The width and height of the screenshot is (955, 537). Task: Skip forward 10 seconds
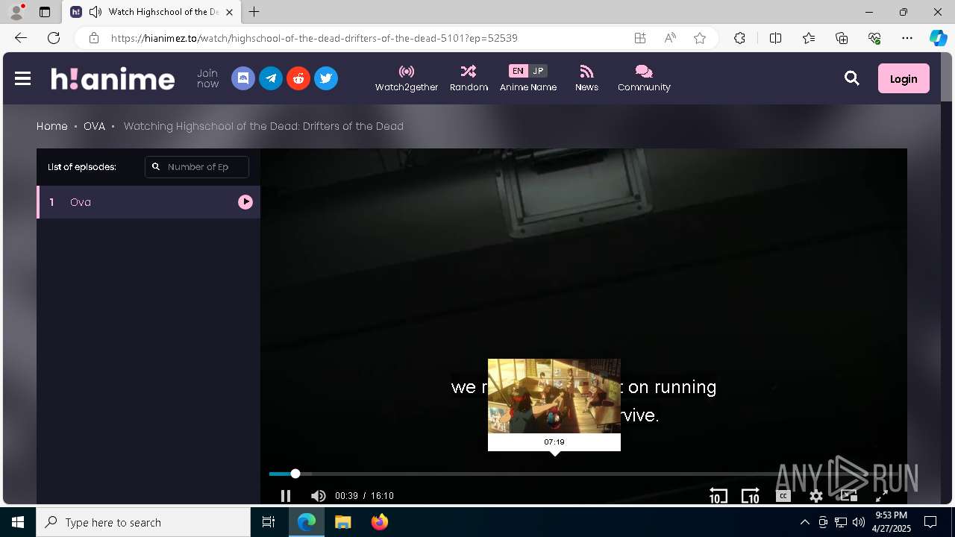(750, 496)
